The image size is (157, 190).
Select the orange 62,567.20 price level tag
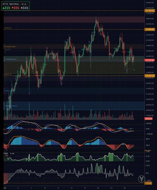click(150, 76)
